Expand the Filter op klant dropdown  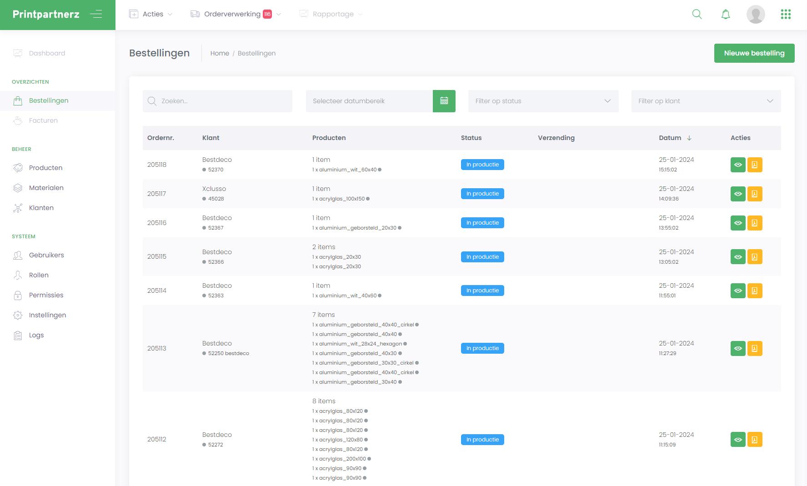coord(706,101)
